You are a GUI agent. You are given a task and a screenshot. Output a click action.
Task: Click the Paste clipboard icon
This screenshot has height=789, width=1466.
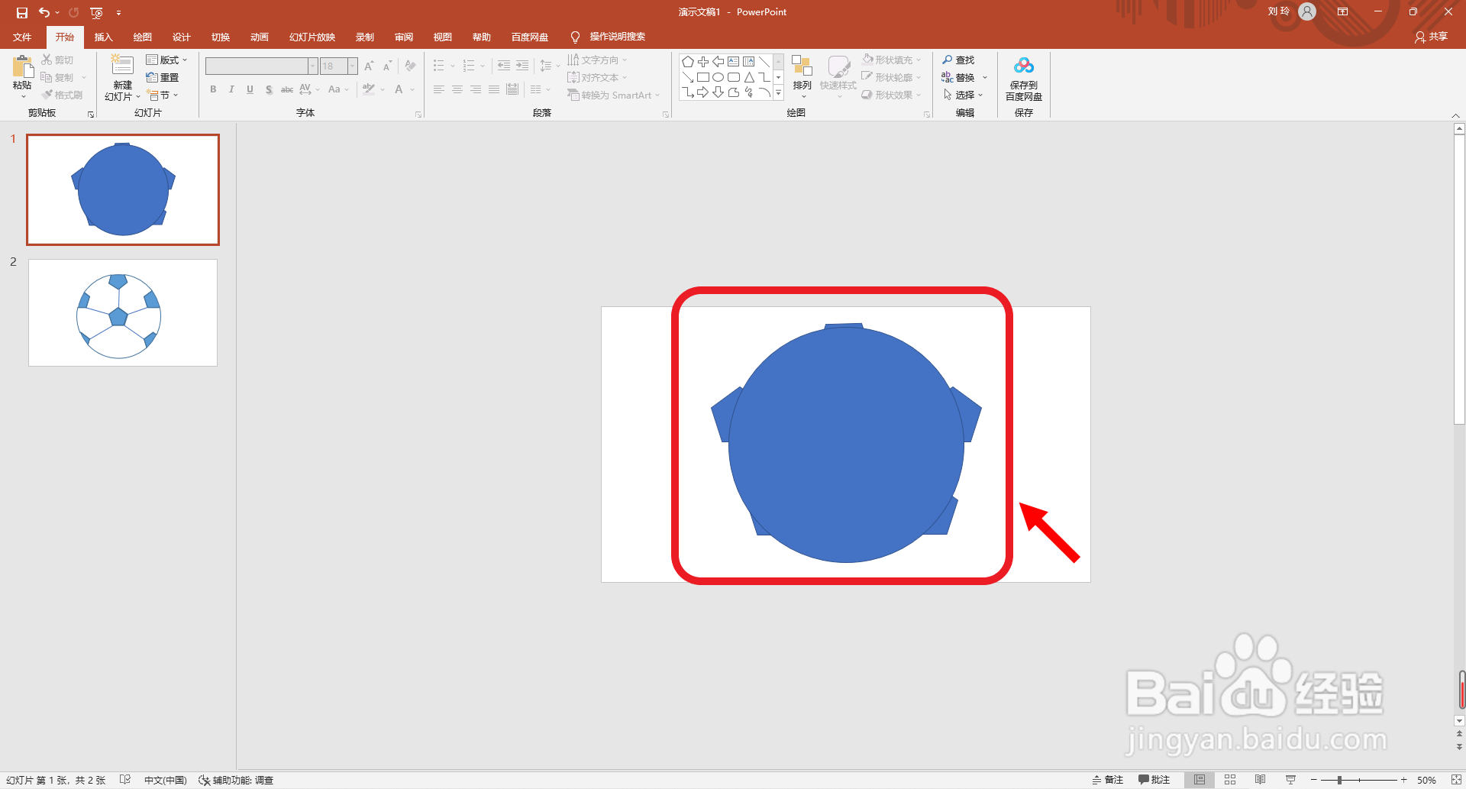[x=22, y=67]
